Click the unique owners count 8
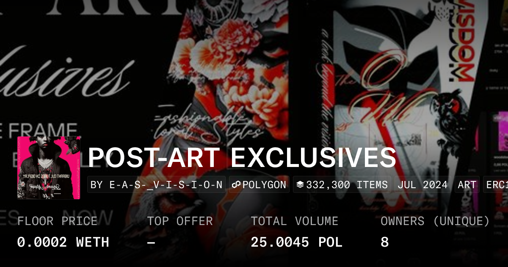Viewport: 508px width, 267px height. (x=384, y=242)
